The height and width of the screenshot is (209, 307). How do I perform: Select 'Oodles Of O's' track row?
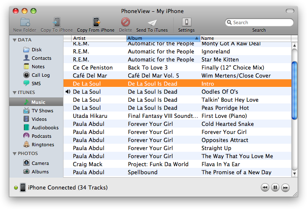tap(177, 92)
